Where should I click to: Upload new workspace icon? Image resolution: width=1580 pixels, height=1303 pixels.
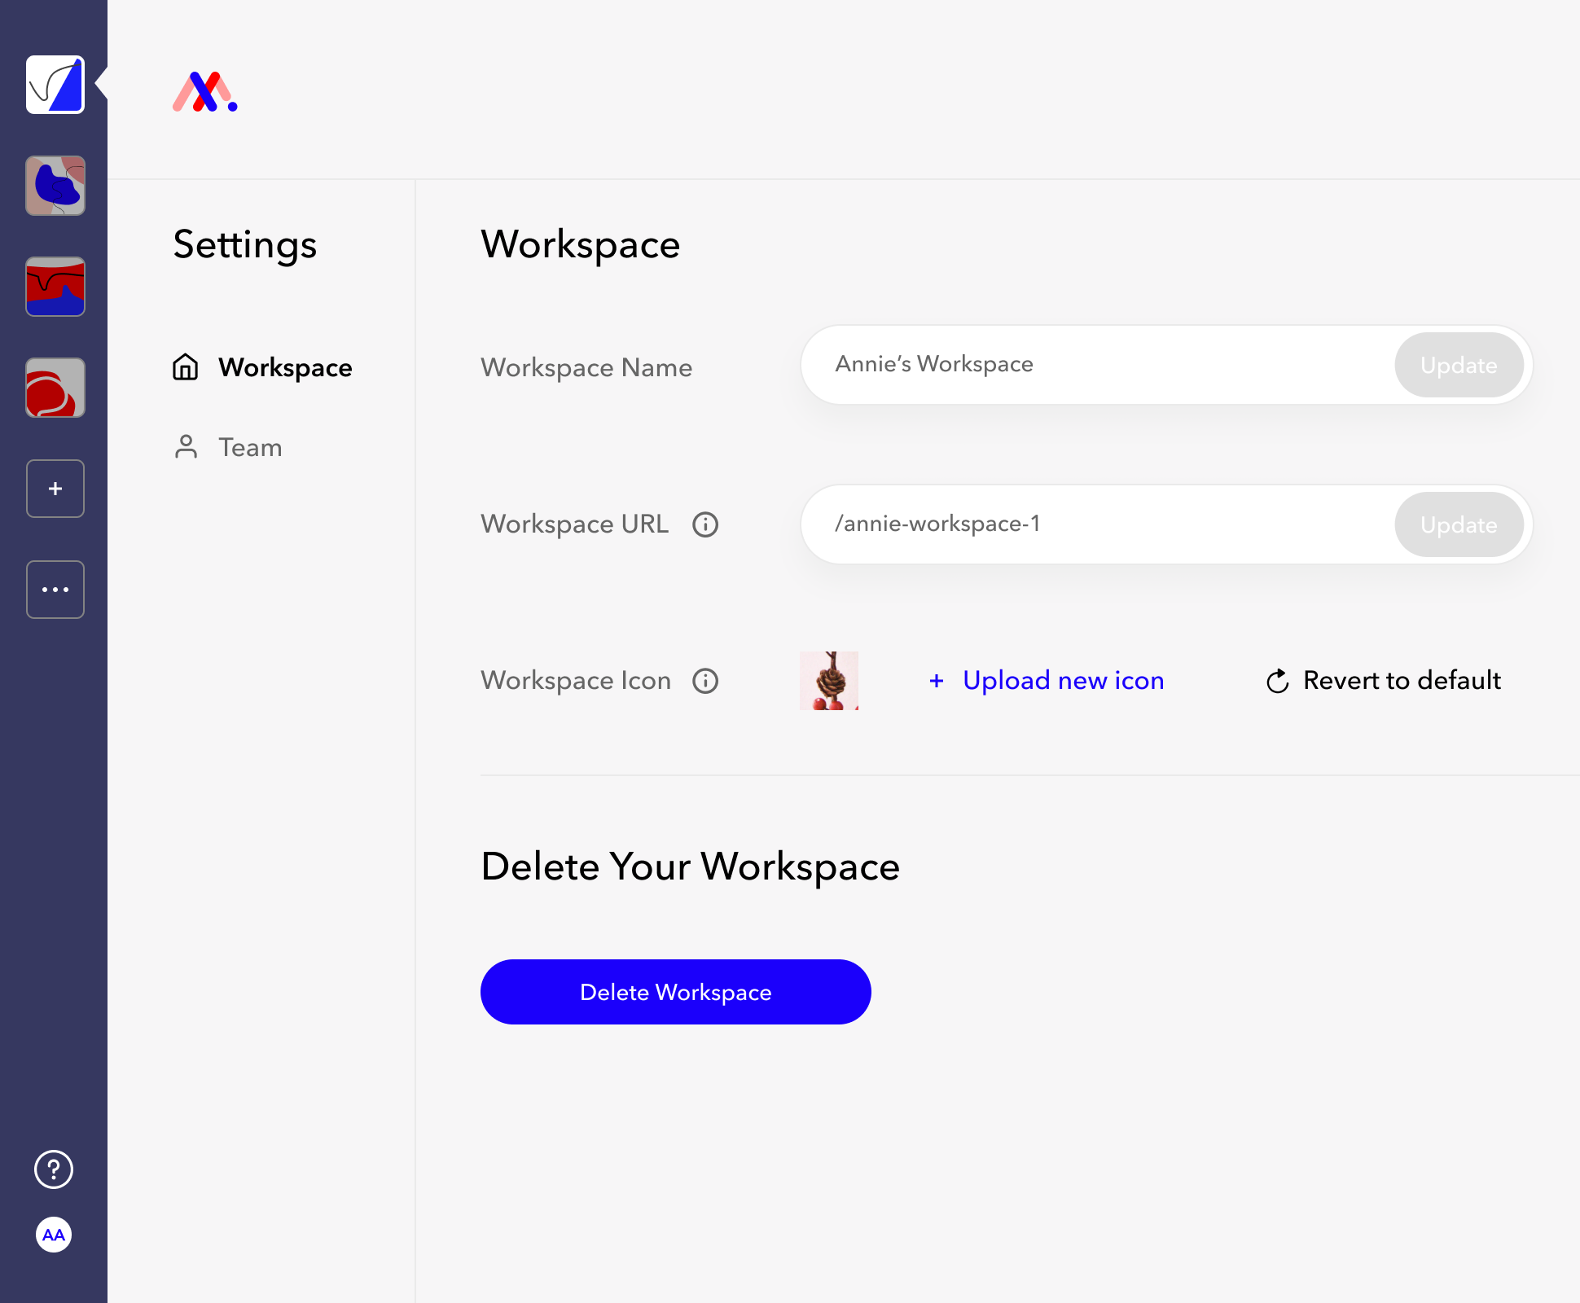click(x=1045, y=680)
